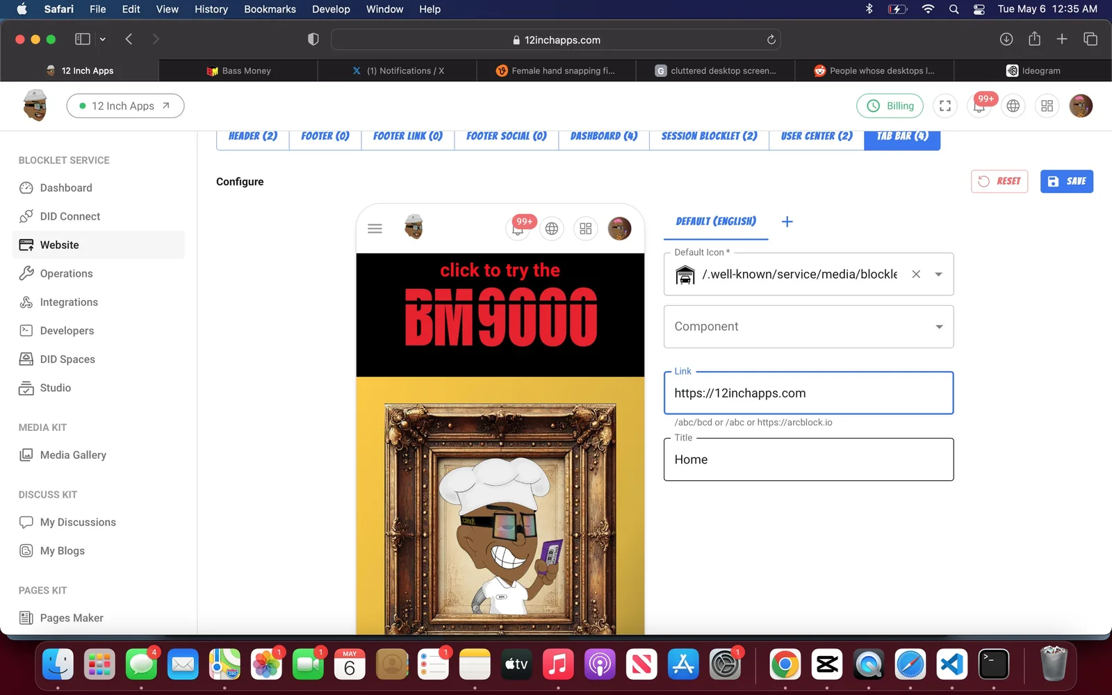This screenshot has width=1112, height=695.
Task: Click the Save button
Action: pos(1067,181)
